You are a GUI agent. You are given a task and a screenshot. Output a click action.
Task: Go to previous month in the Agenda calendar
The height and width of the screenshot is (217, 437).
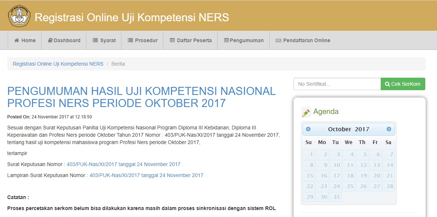click(308, 129)
